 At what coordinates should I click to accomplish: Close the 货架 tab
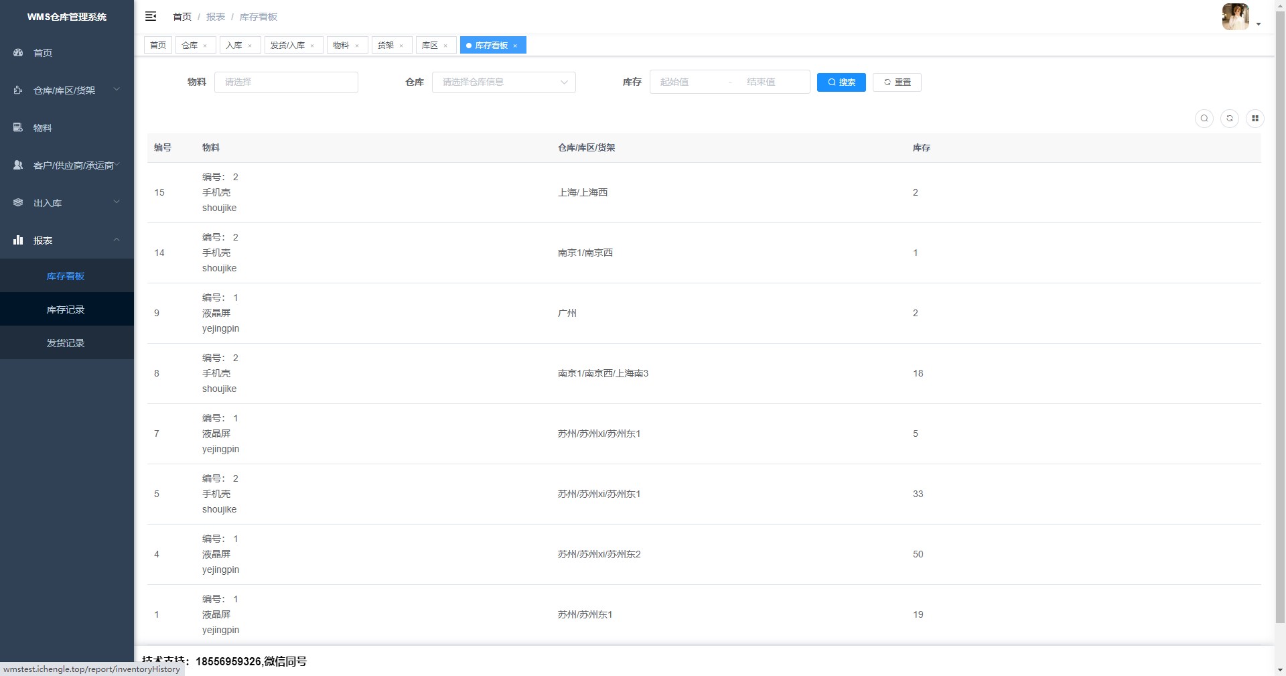point(401,46)
